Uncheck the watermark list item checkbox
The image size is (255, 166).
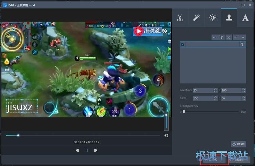183,44
